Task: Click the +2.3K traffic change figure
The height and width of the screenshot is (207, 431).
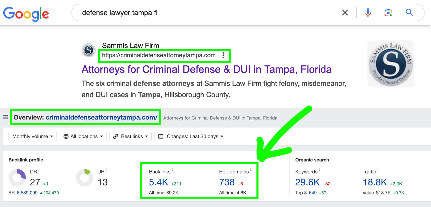Action: [396, 184]
